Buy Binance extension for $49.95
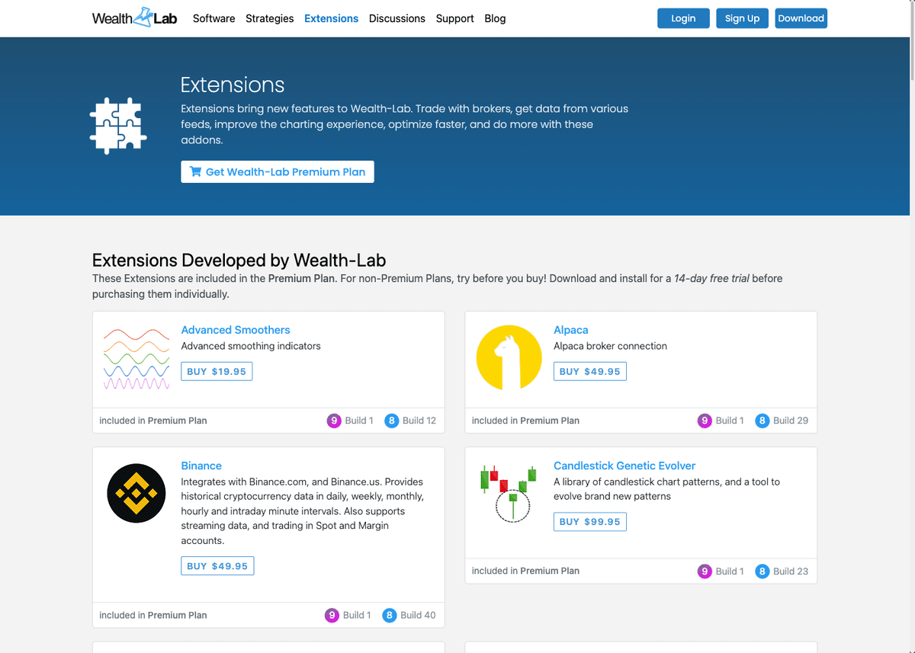 point(217,566)
